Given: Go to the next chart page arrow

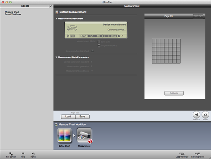Looking at the screenshot, I should [201, 16].
